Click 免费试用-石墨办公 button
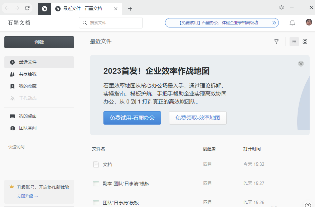 click(x=132, y=118)
